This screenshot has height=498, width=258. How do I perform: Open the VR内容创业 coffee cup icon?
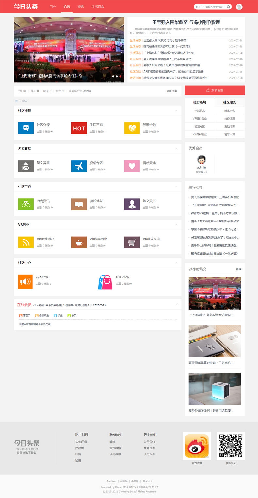79,242
